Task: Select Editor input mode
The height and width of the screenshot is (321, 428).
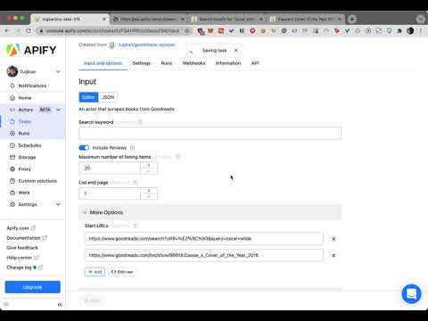Action: pos(88,97)
